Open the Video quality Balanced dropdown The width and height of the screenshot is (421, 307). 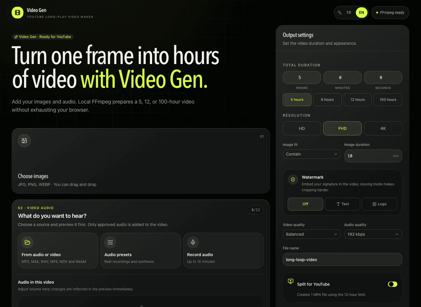click(x=311, y=234)
